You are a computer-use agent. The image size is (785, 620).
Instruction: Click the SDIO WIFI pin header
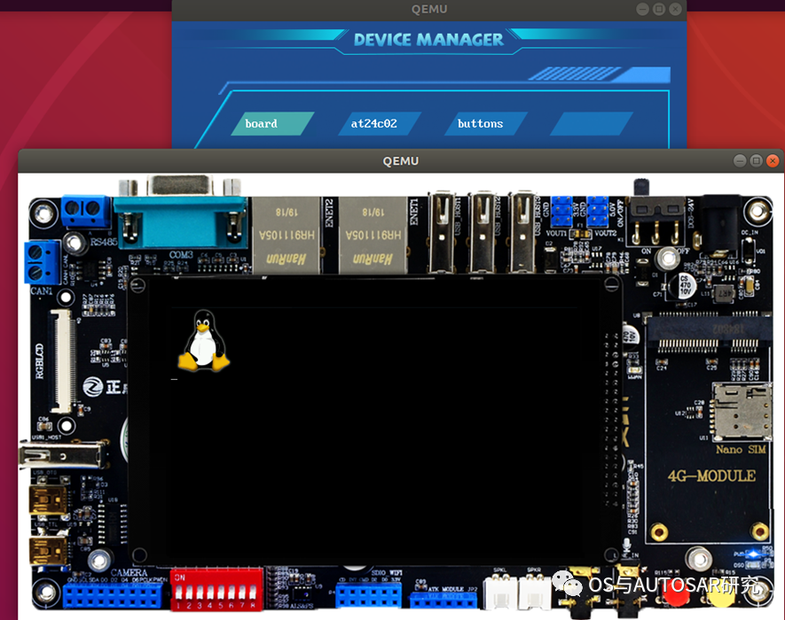(x=368, y=595)
